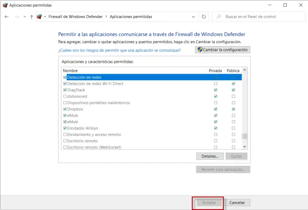Click the firewall icon in address bar
The width and height of the screenshot is (308, 210).
[39, 17]
